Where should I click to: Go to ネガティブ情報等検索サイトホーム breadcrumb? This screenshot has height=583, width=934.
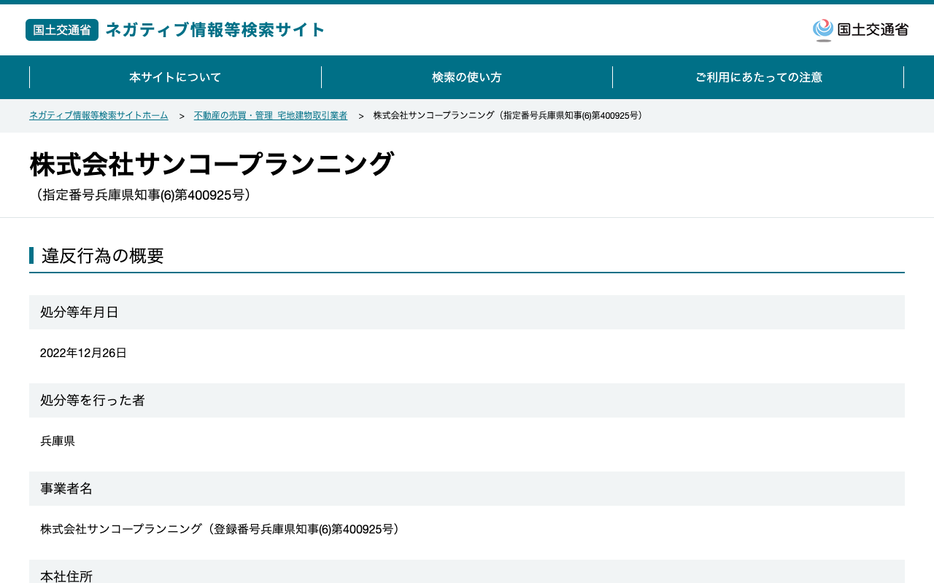[99, 116]
